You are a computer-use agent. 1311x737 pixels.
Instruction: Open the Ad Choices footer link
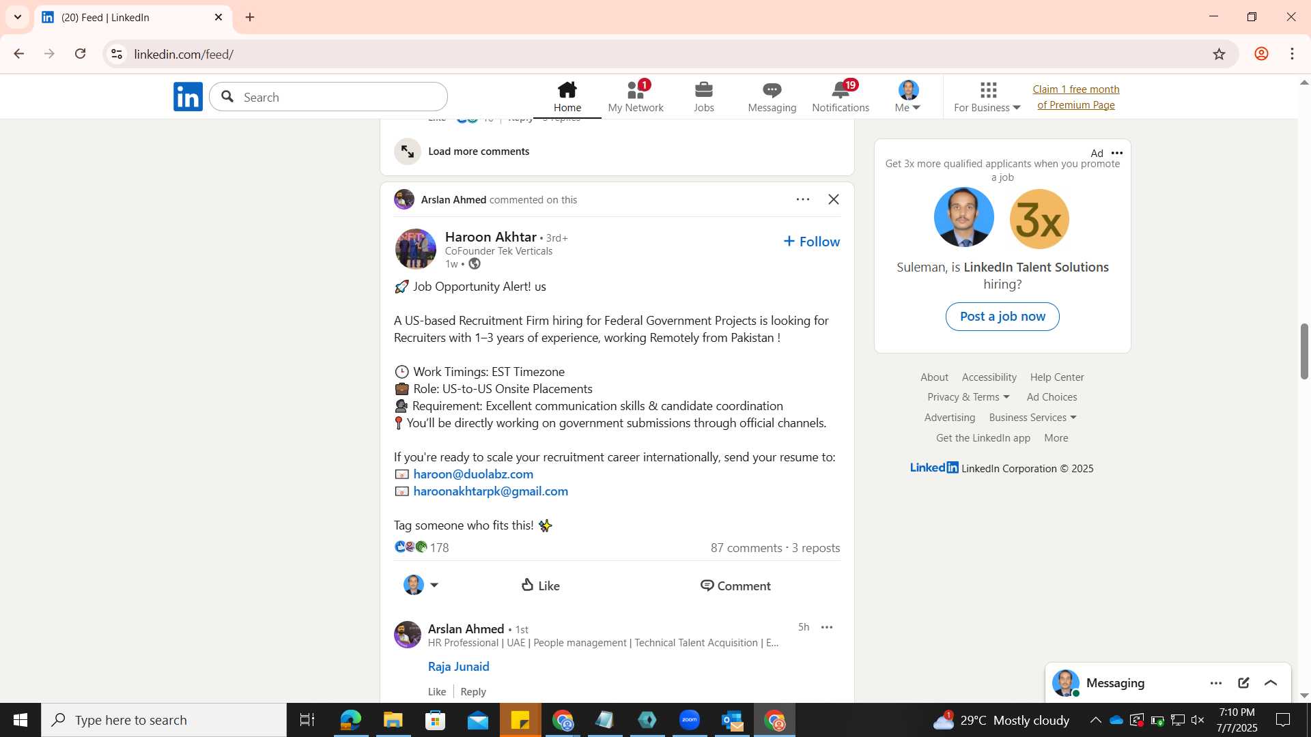pos(1052,397)
